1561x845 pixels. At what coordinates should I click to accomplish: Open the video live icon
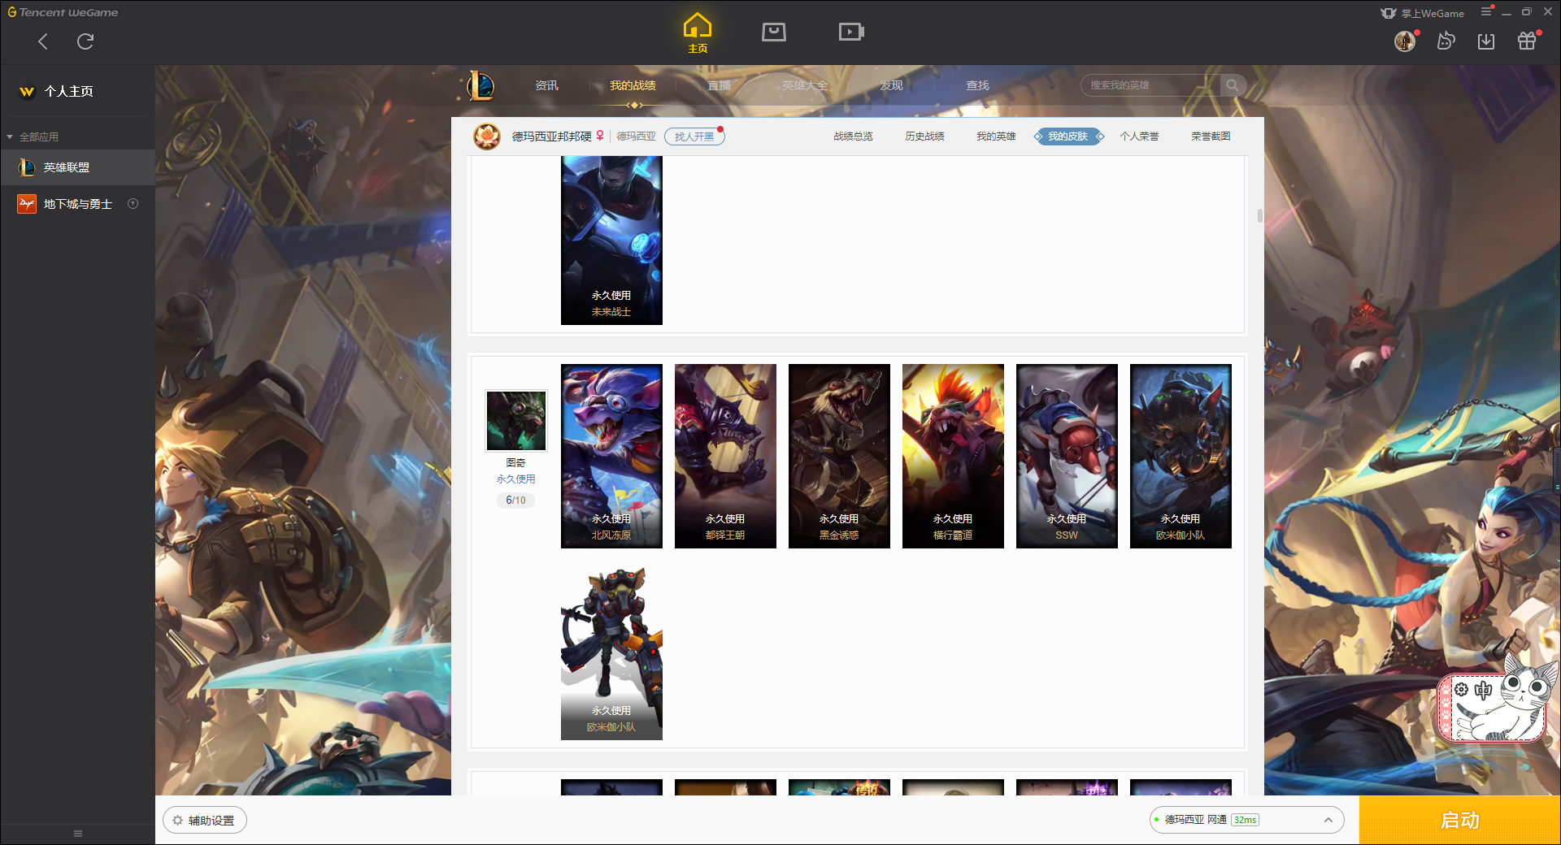click(851, 32)
